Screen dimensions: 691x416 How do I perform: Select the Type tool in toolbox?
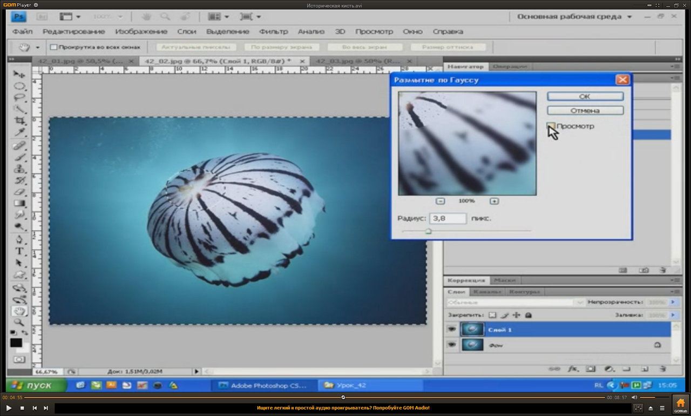20,251
